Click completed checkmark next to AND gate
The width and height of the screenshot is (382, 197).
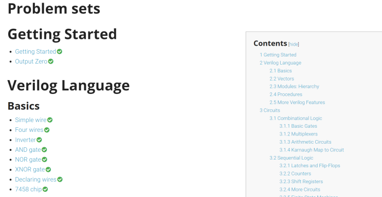(x=44, y=150)
